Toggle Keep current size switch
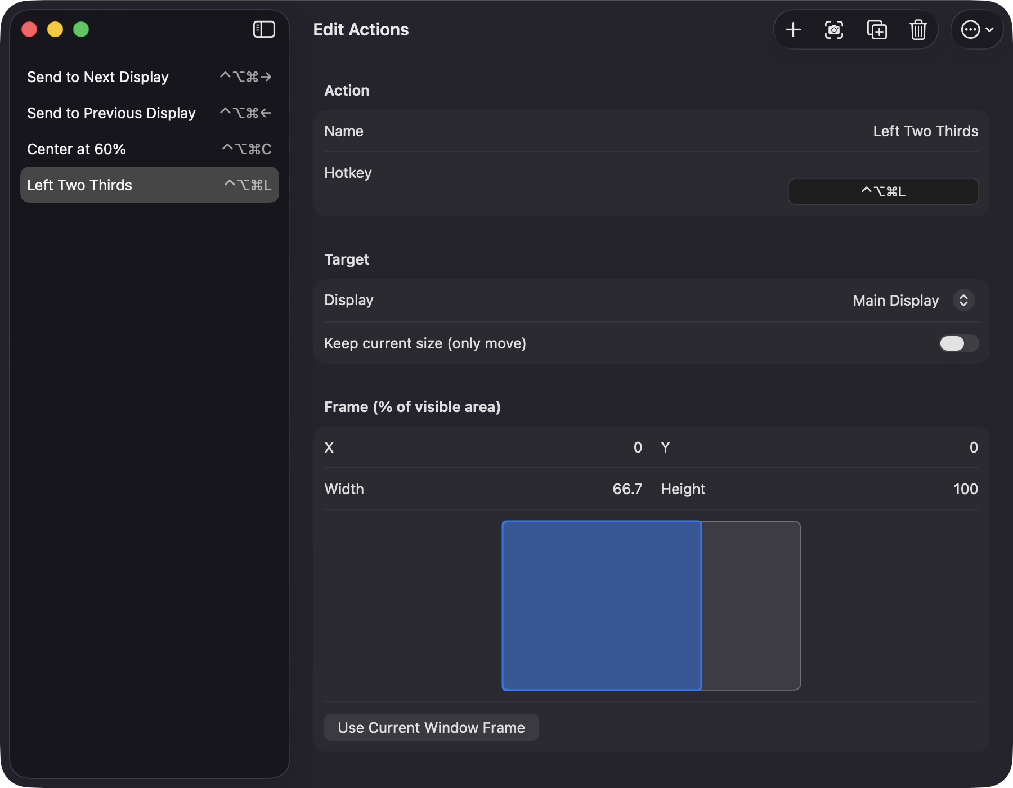The image size is (1013, 788). click(x=959, y=343)
